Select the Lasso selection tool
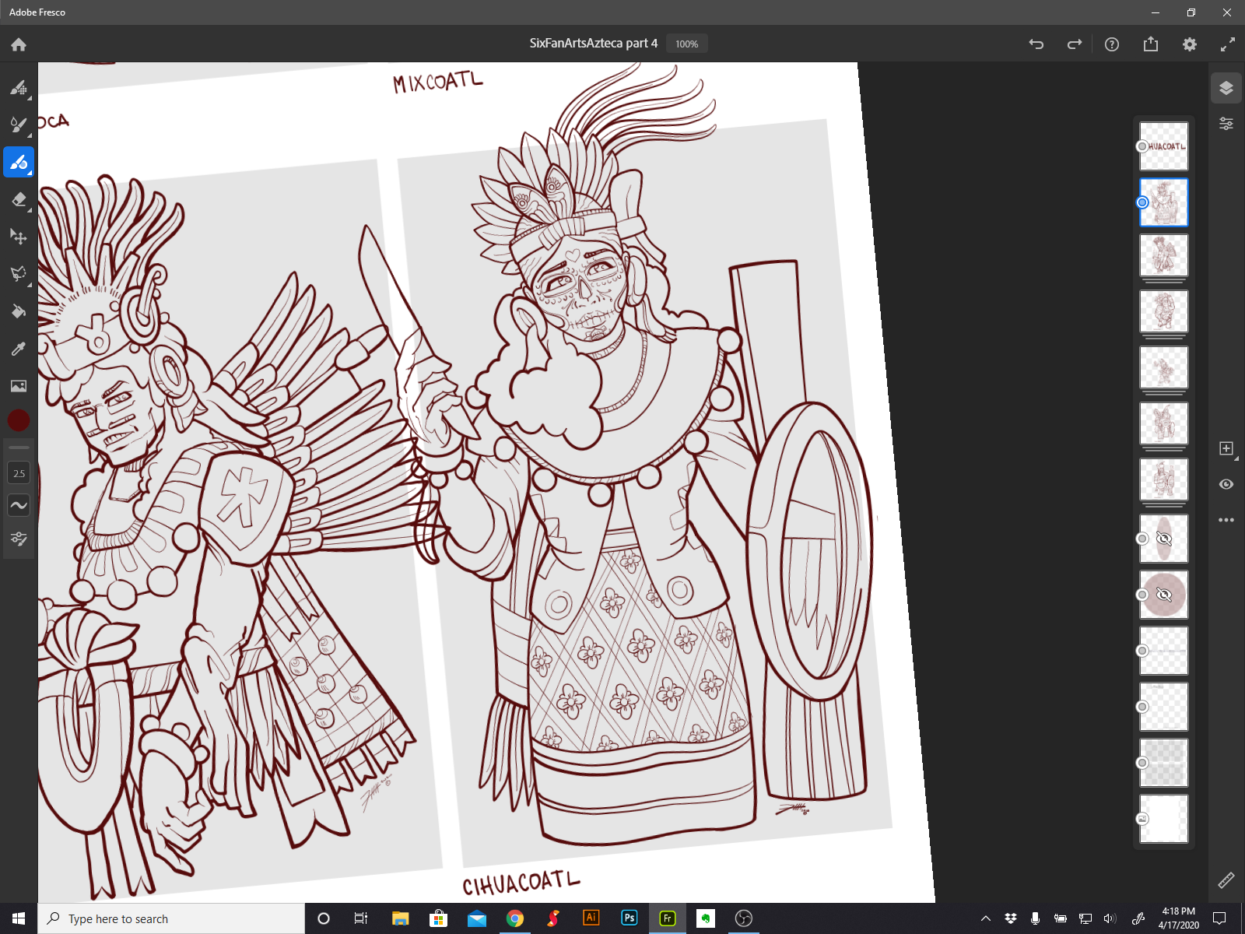The width and height of the screenshot is (1245, 934). coord(19,274)
